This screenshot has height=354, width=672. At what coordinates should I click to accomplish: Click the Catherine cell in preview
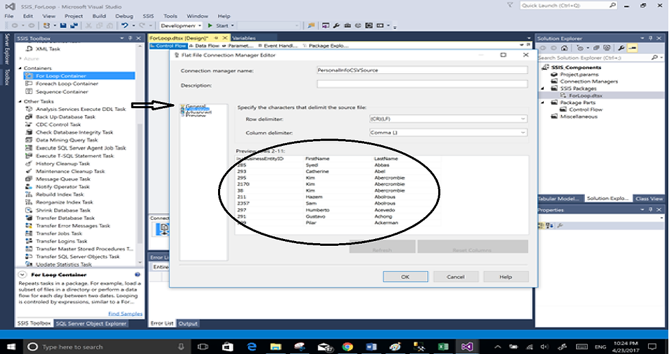(x=317, y=172)
